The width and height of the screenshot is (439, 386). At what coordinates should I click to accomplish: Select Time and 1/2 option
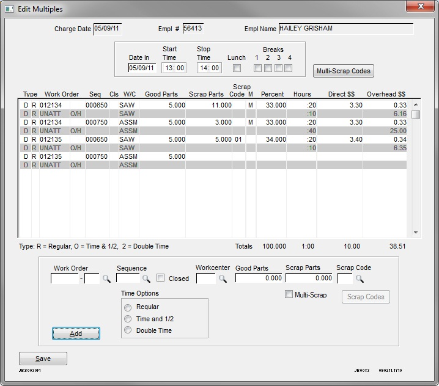[x=128, y=319]
